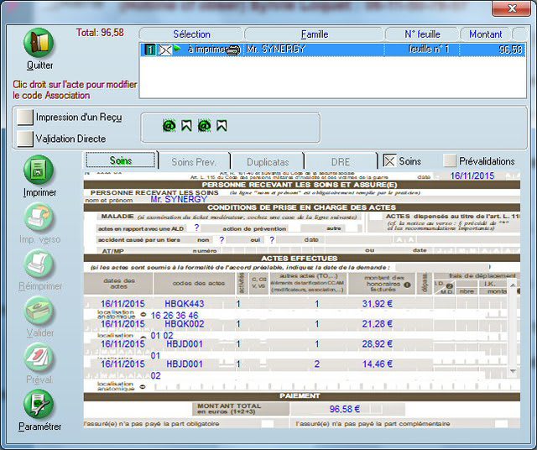Image resolution: width=537 pixels, height=450 pixels.
Task: Click the printer icon in Mr. SYNERGY row
Action: tap(233, 50)
